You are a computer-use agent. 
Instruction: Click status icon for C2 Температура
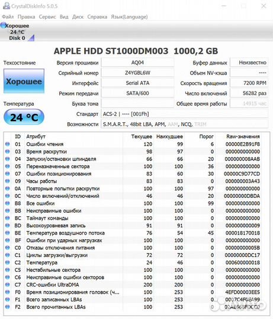8,262
